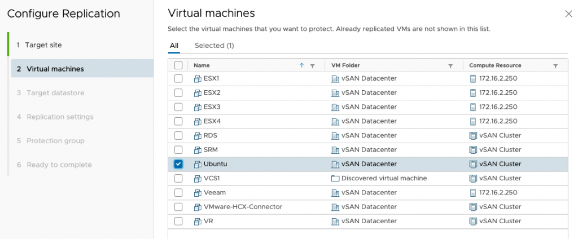This screenshot has width=578, height=239.
Task: Click the VMware-HCX-Connector name
Action: (243, 207)
